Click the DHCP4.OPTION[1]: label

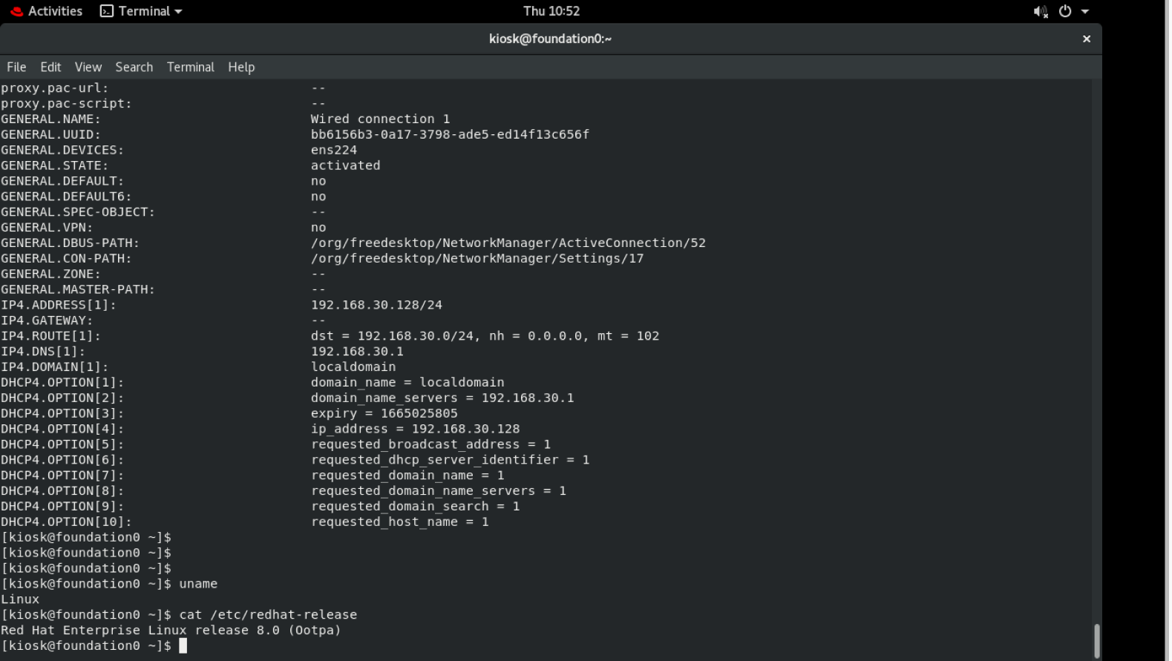[62, 383]
